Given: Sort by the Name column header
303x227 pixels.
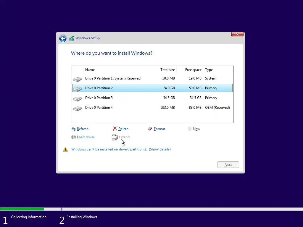Looking at the screenshot, I should click(x=117, y=70).
